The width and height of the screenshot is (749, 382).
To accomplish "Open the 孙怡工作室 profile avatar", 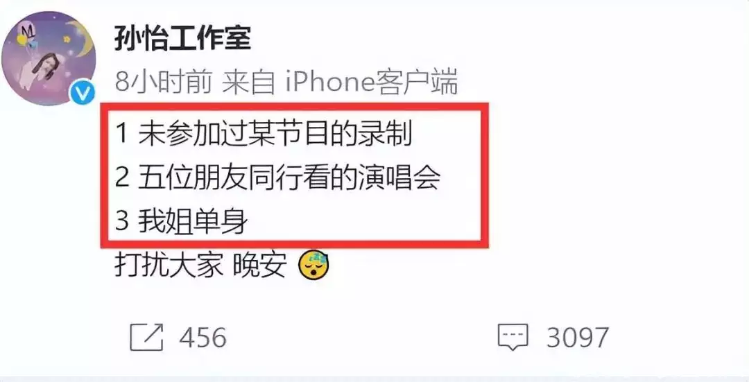I will 49,58.
